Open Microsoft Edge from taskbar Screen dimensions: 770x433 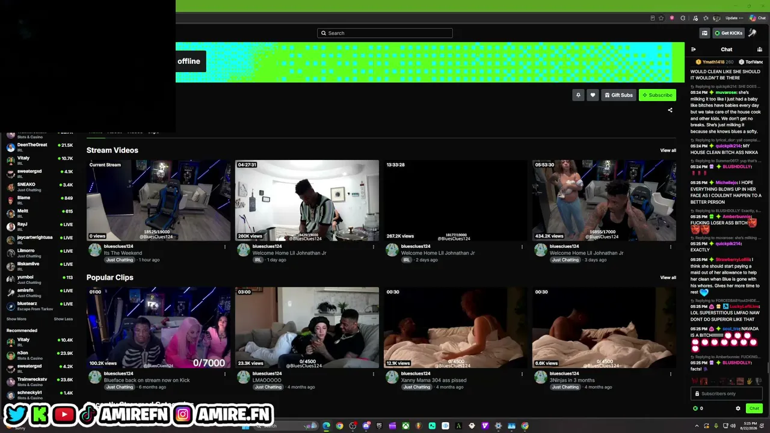326,426
